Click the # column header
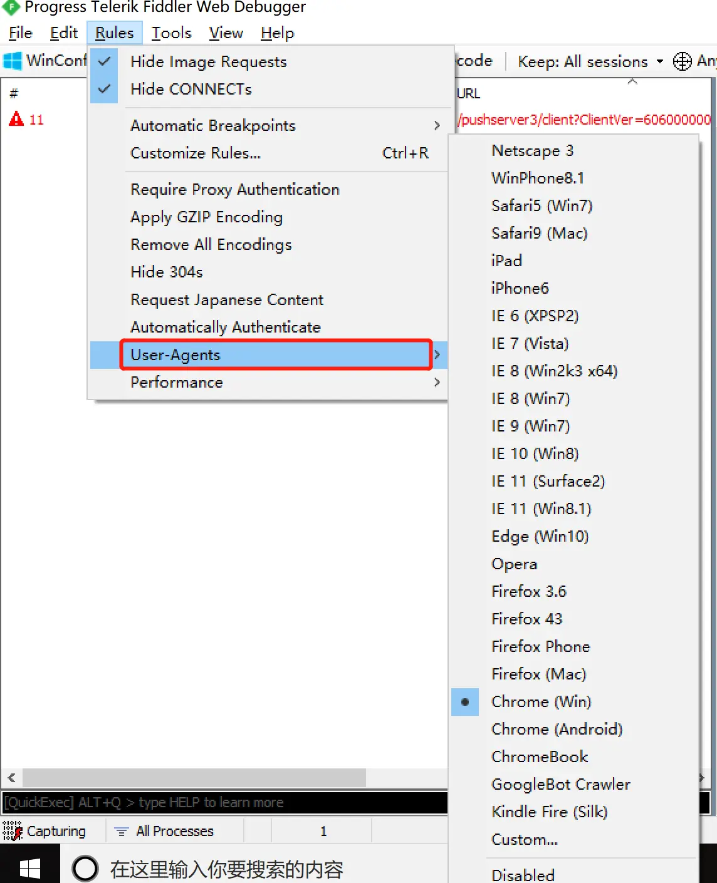The width and height of the screenshot is (717, 883). [14, 93]
